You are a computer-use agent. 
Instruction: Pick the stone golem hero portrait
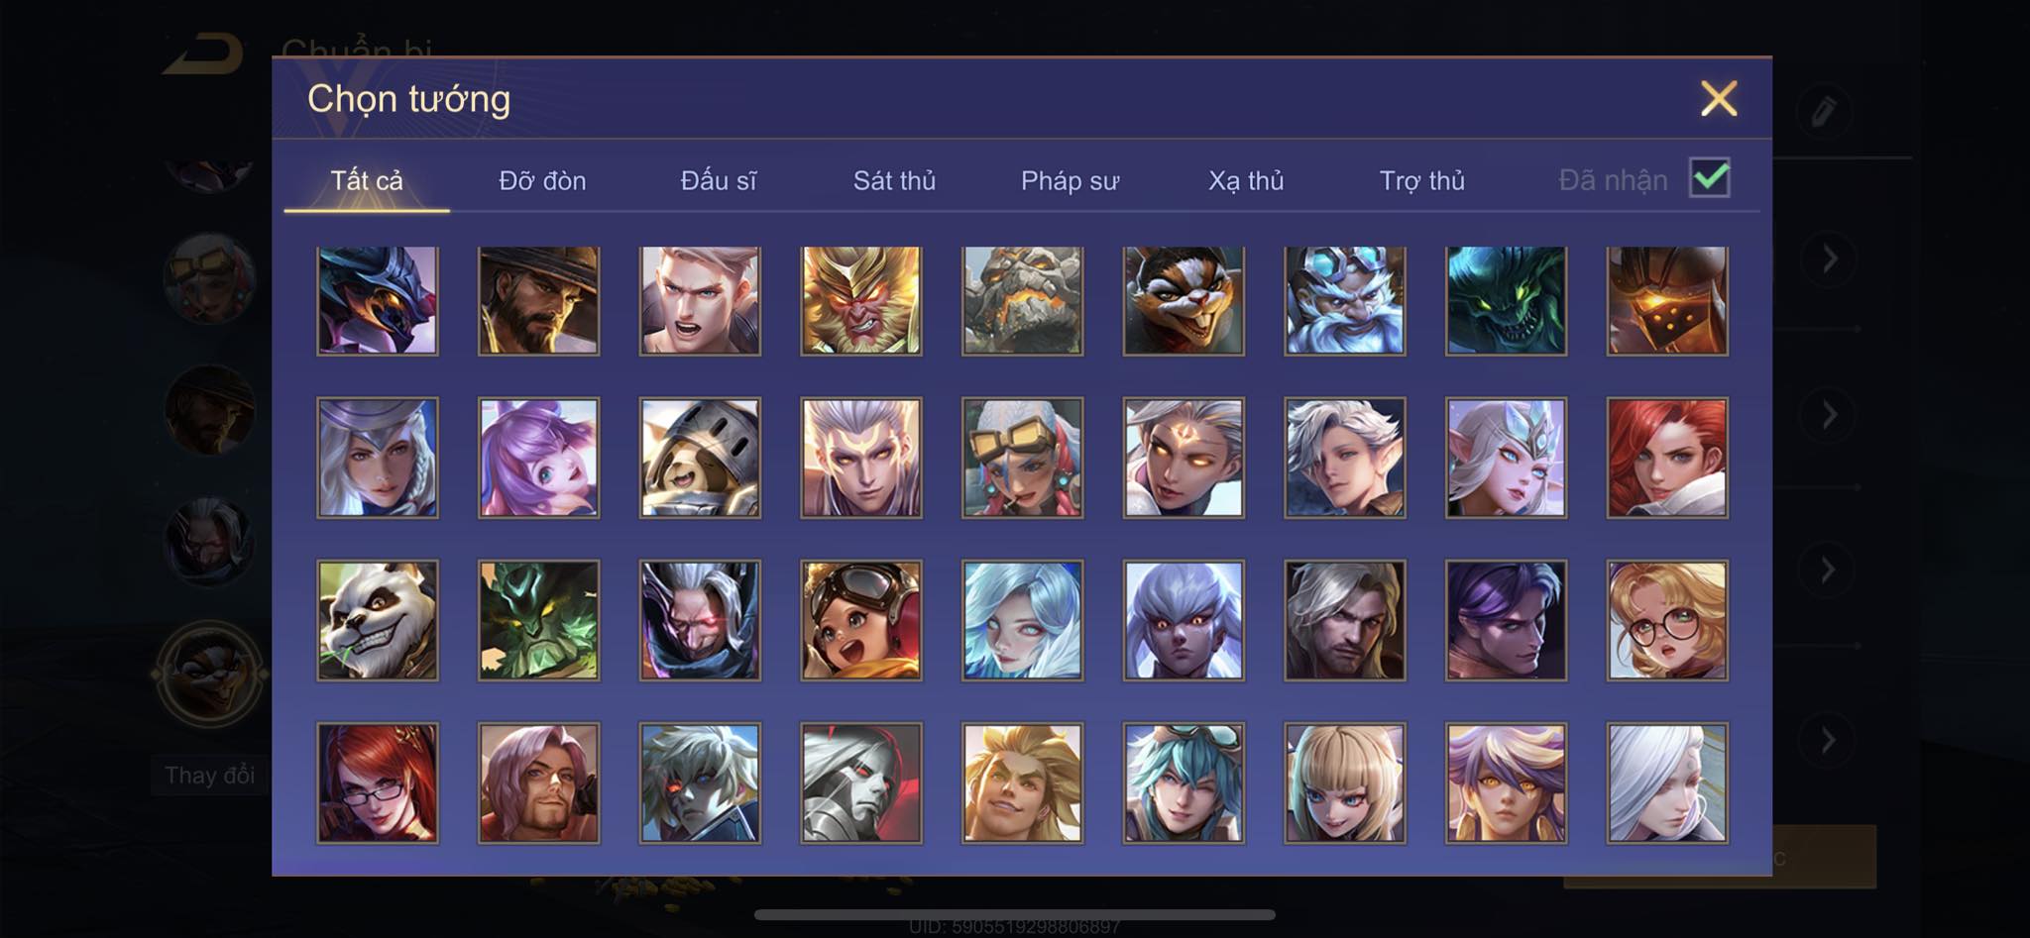(1023, 301)
